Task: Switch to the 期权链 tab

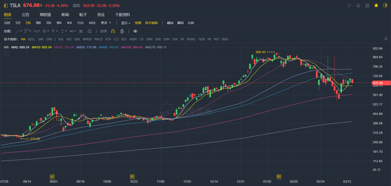Action: click(x=45, y=15)
